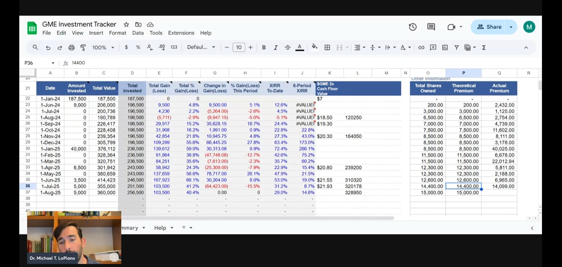Print the spreadsheet
This screenshot has width=562, height=267.
pos(72,47)
